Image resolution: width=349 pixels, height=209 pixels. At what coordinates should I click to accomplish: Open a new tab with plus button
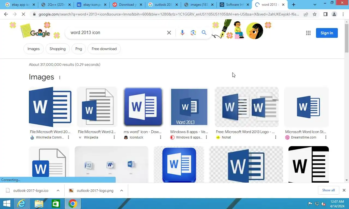point(294,5)
